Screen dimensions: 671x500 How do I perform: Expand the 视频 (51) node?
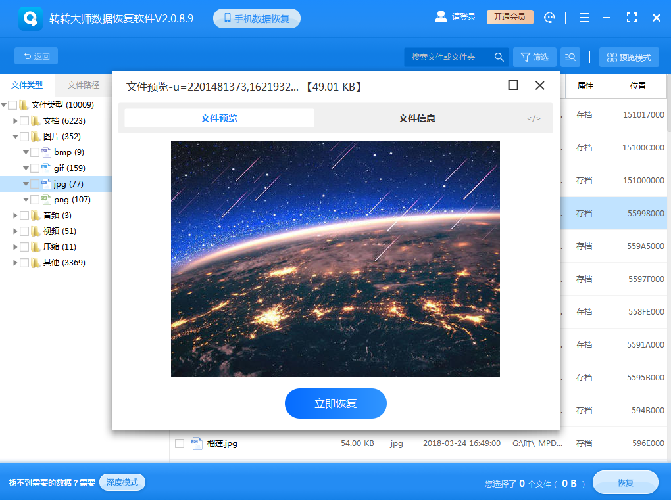point(15,231)
